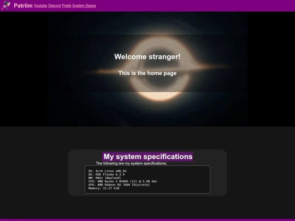Click the My system specifications heading
This screenshot has height=221, width=295.
click(x=147, y=157)
